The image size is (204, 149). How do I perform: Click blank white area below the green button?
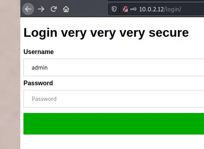pyautogui.click(x=112, y=142)
